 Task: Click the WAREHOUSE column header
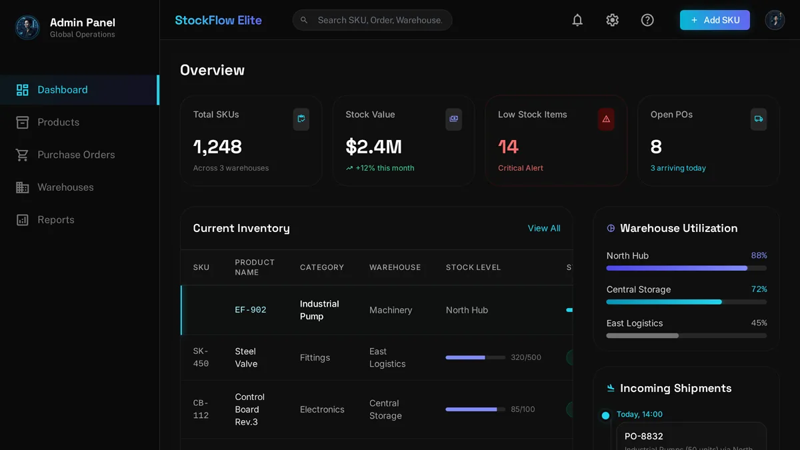[x=395, y=267]
